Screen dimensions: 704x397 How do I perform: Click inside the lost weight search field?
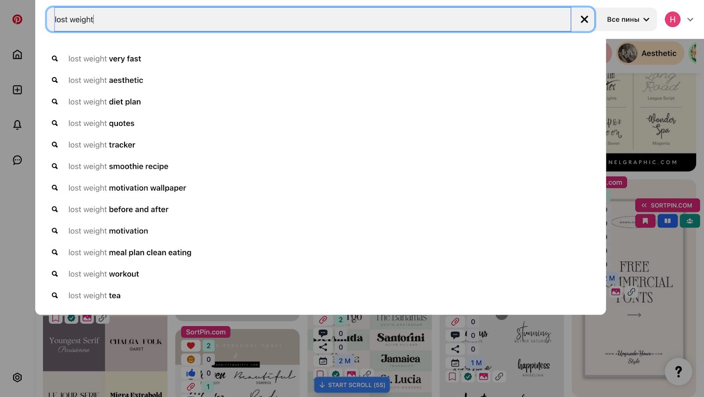point(308,19)
